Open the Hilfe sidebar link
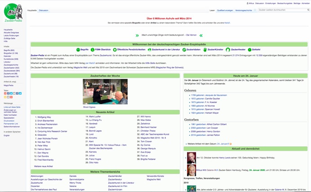This screenshot has height=192, width=311. [x=5, y=41]
